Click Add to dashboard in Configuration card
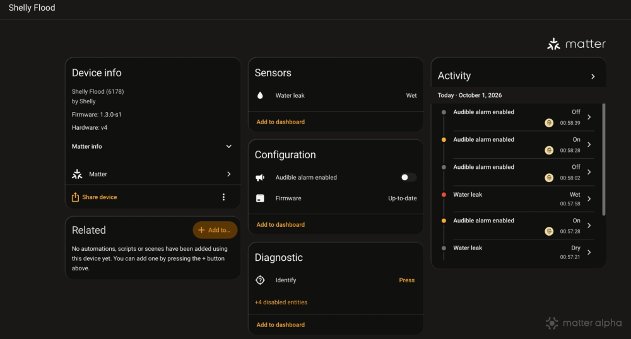 [x=281, y=224]
